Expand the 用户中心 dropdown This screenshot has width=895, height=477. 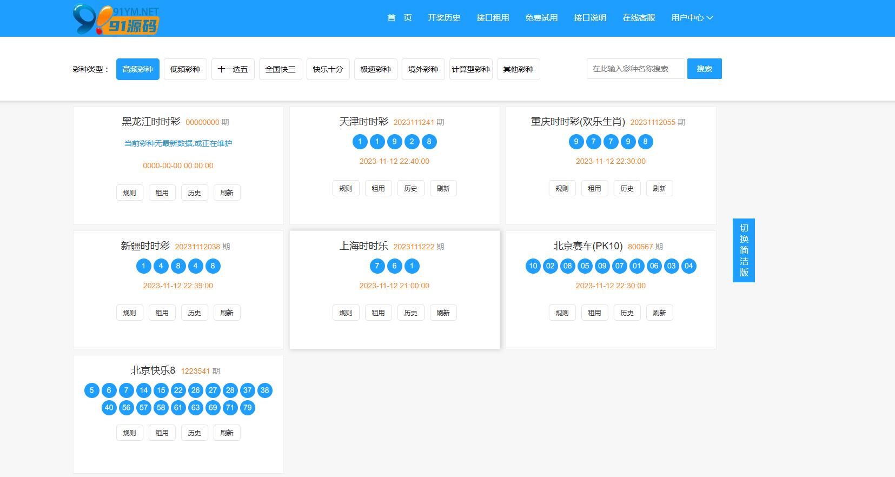pos(692,18)
